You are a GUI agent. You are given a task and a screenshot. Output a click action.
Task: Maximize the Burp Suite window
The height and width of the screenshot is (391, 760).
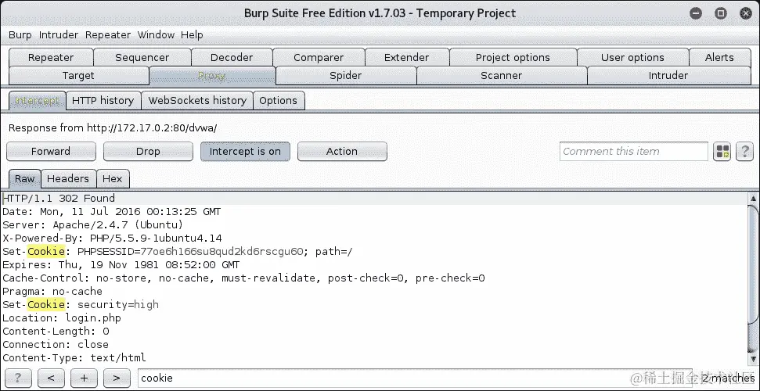721,13
